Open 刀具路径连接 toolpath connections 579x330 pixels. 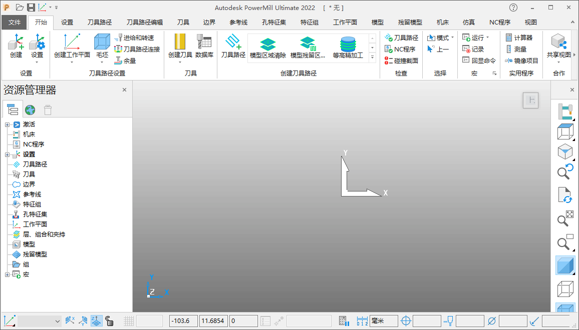tap(137, 49)
